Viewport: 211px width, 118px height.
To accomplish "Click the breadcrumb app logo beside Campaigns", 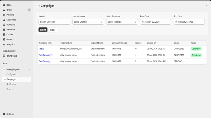I will click(37, 6).
